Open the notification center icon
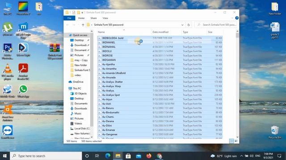This screenshot has width=286, height=160. pyautogui.click(x=279, y=156)
